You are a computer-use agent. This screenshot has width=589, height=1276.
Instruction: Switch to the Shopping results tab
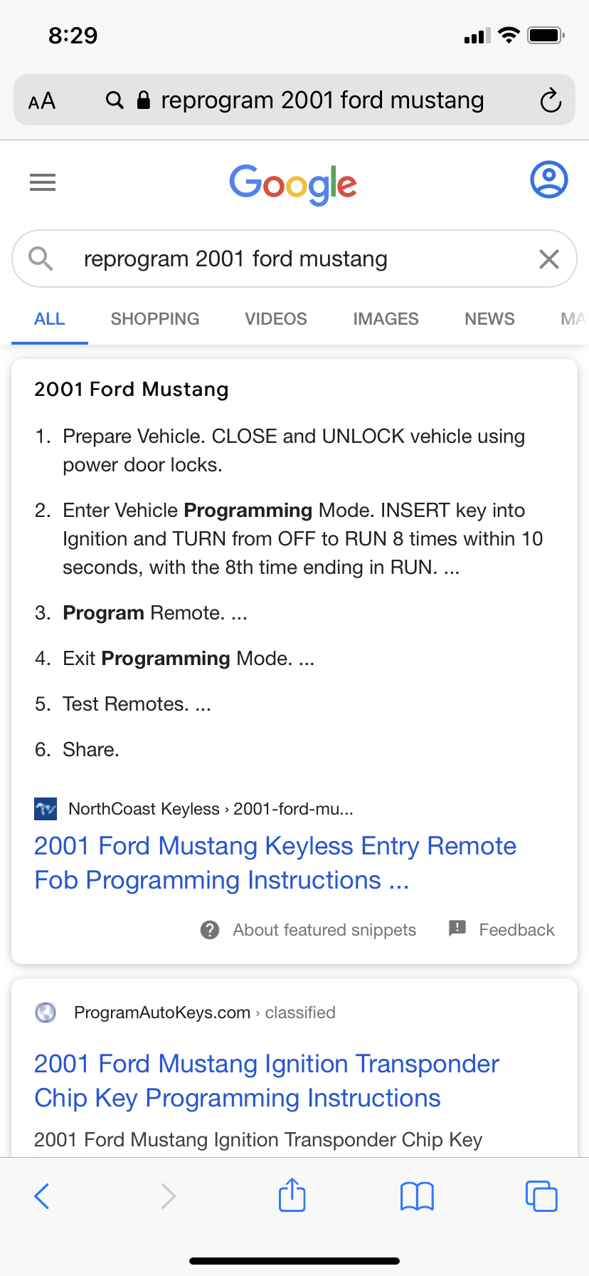click(x=155, y=319)
